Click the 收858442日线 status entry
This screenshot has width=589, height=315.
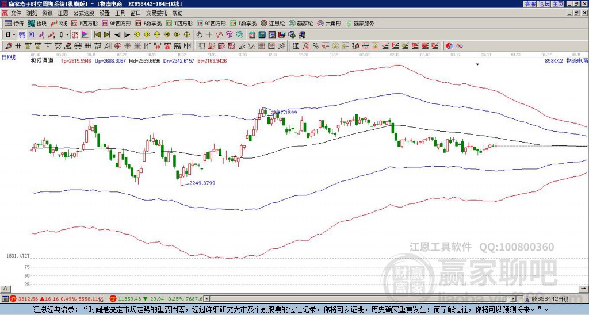[550, 299]
